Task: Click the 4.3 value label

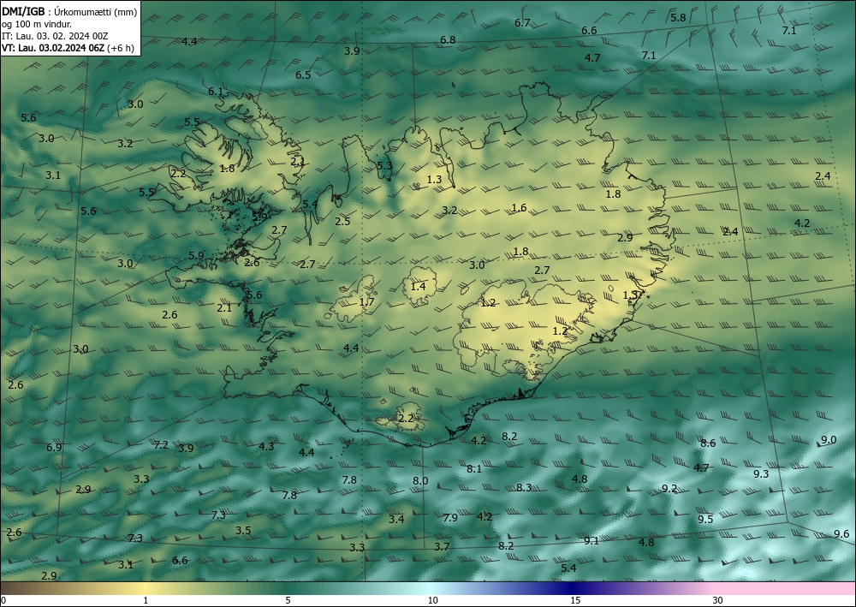Action: click(266, 447)
